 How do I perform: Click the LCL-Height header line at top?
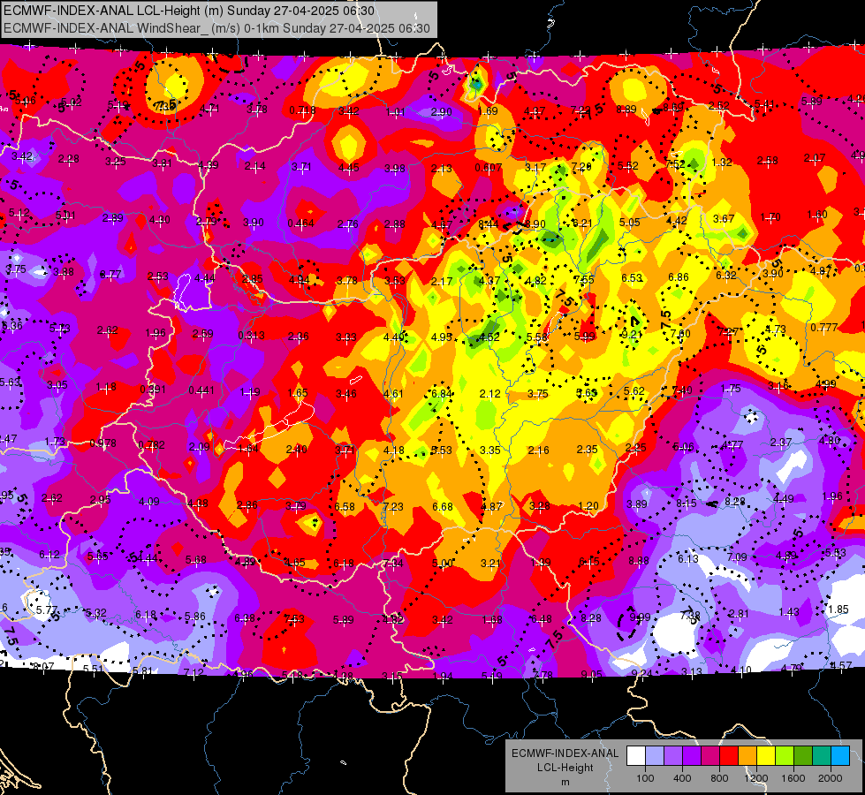189,11
